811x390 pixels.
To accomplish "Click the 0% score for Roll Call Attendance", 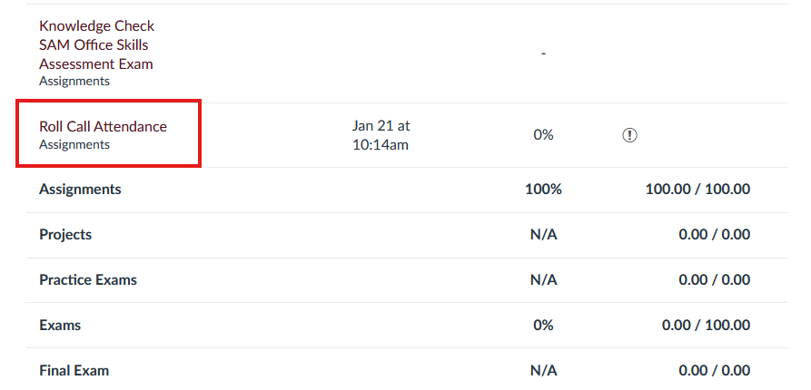I will pyautogui.click(x=543, y=135).
